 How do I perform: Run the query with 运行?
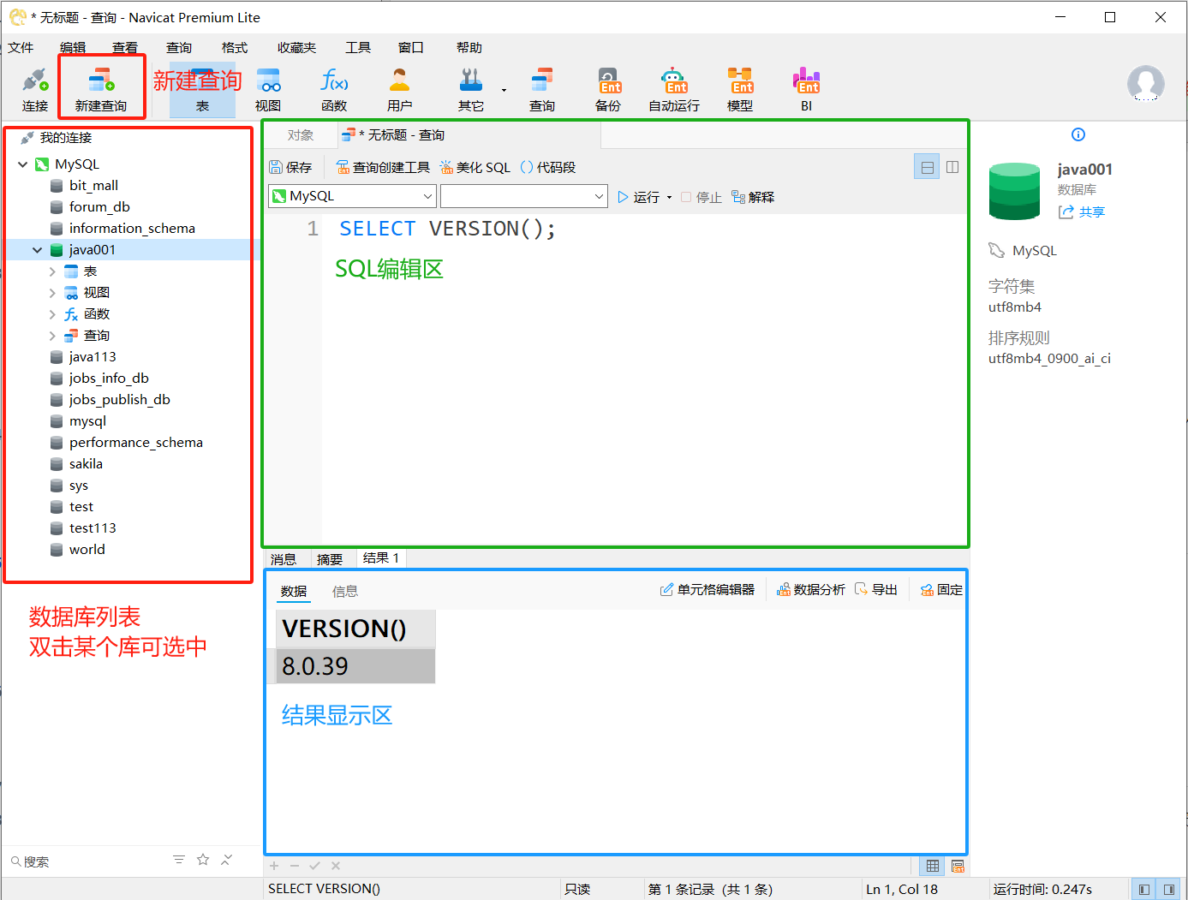pyautogui.click(x=639, y=197)
